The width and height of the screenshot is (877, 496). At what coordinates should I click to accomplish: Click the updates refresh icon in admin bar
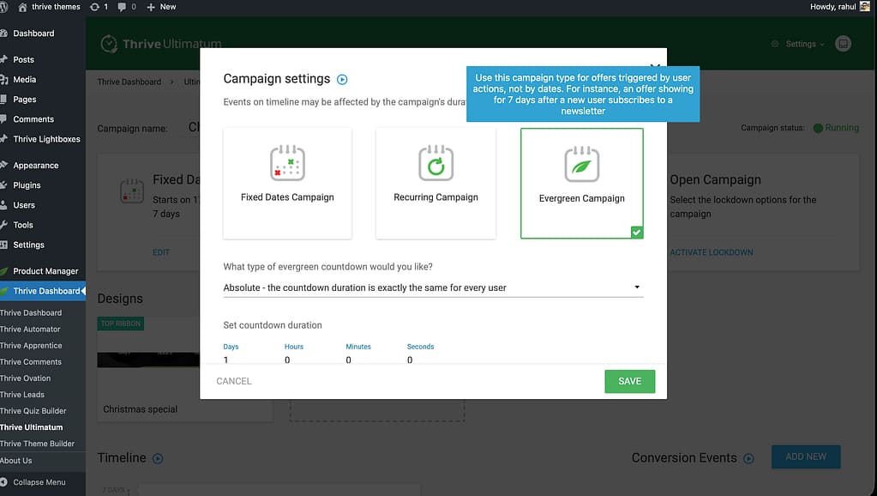(x=94, y=7)
